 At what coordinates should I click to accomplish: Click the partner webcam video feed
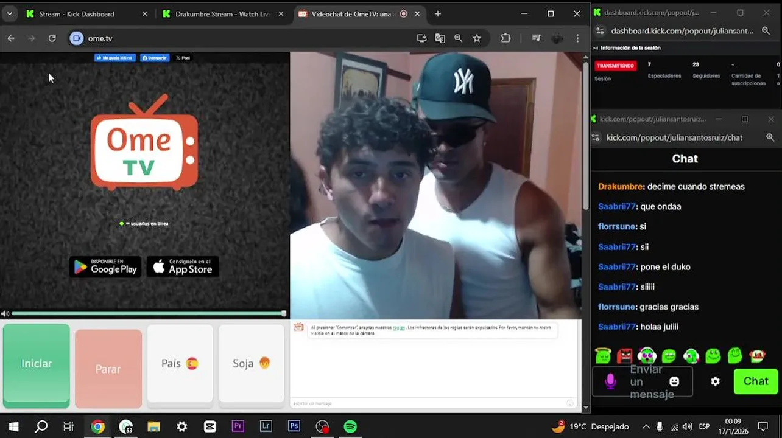pyautogui.click(x=435, y=186)
